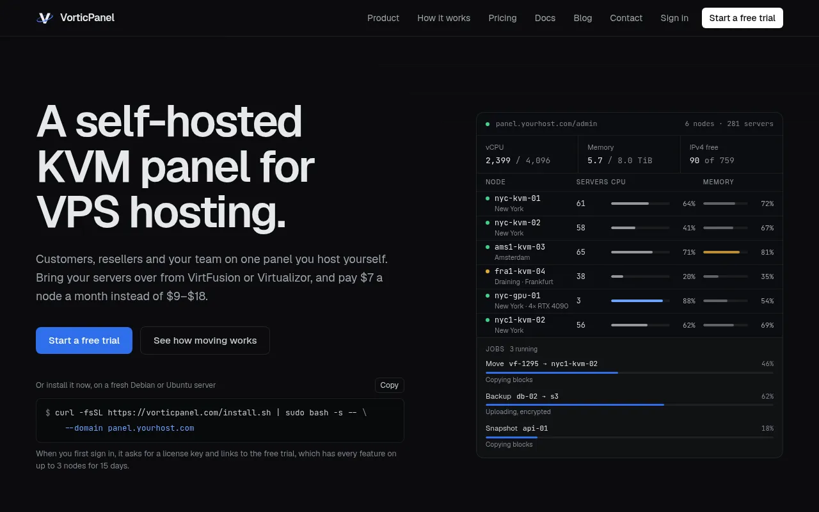Screen dimensions: 819x512
Task: Click the vCPU 2,399 / 4,096 stat
Action: 527,154
